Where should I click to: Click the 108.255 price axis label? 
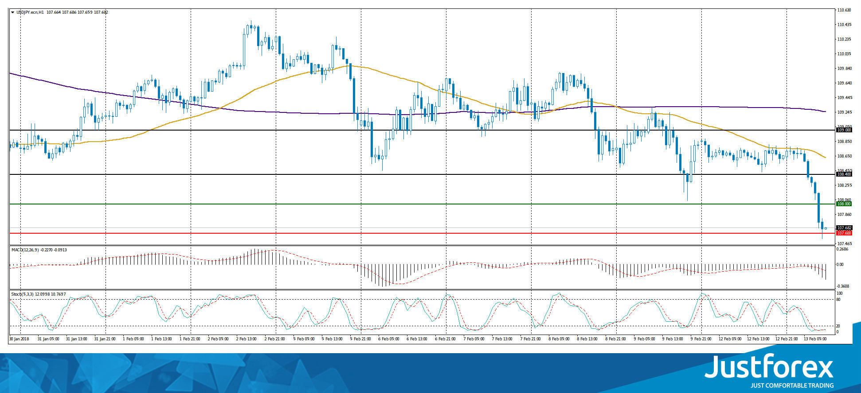point(844,185)
